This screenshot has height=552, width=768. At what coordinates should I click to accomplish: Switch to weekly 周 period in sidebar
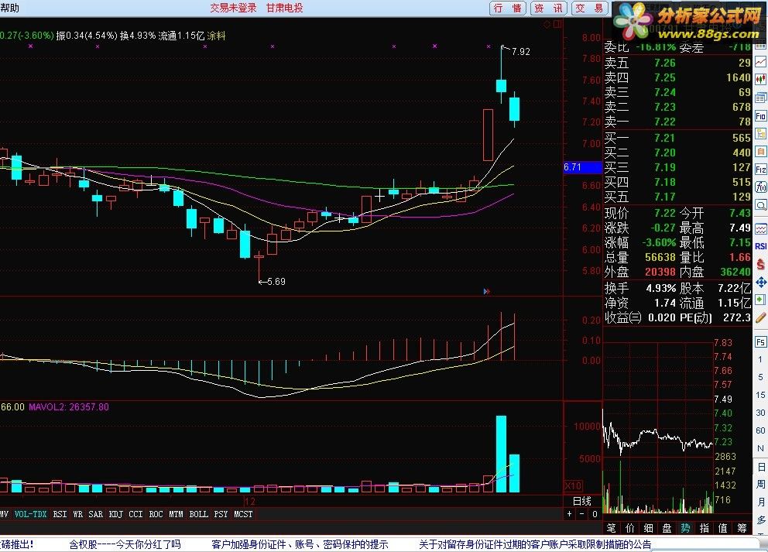pos(761,485)
